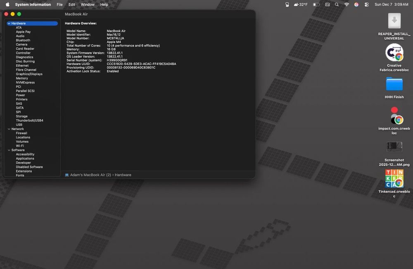Select USB in the sidebar
Viewport: 413px width, 269px height.
[19, 125]
